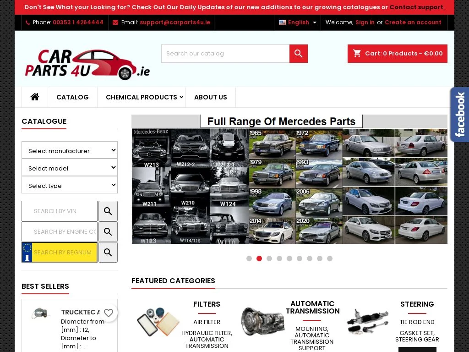Focus the SEARCH BY ENGINE CODE field
The width and height of the screenshot is (469, 352).
point(60,231)
